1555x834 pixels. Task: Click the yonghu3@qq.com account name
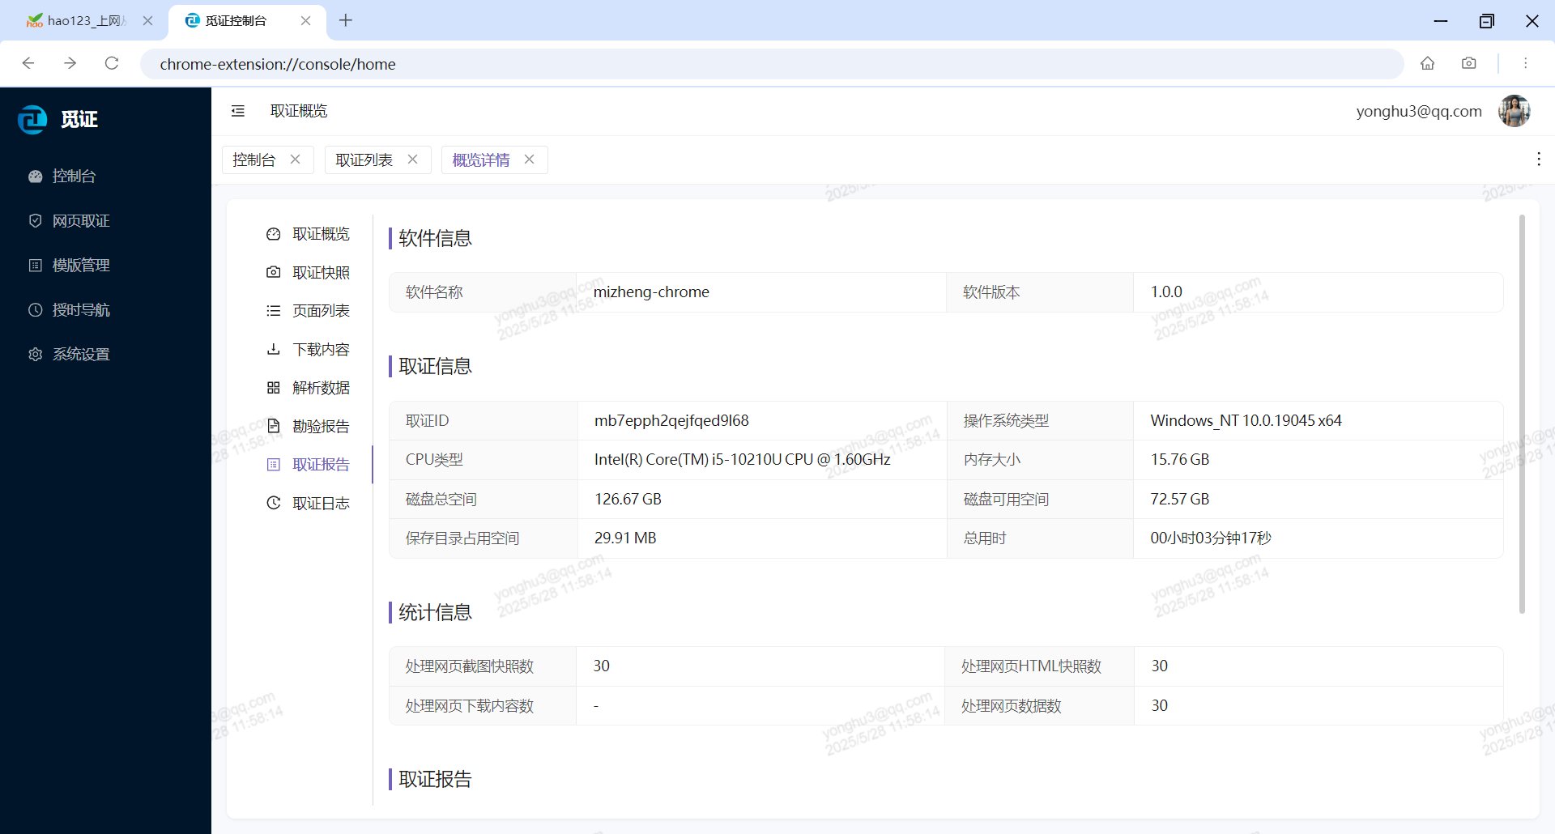point(1418,112)
